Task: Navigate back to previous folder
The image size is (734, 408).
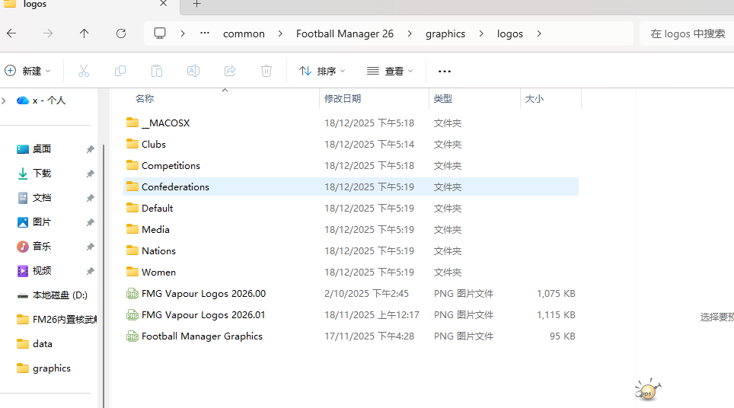Action: click(11, 33)
